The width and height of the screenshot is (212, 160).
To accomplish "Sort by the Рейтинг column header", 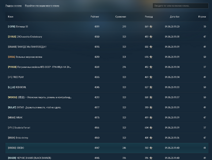I will click(x=95, y=17).
